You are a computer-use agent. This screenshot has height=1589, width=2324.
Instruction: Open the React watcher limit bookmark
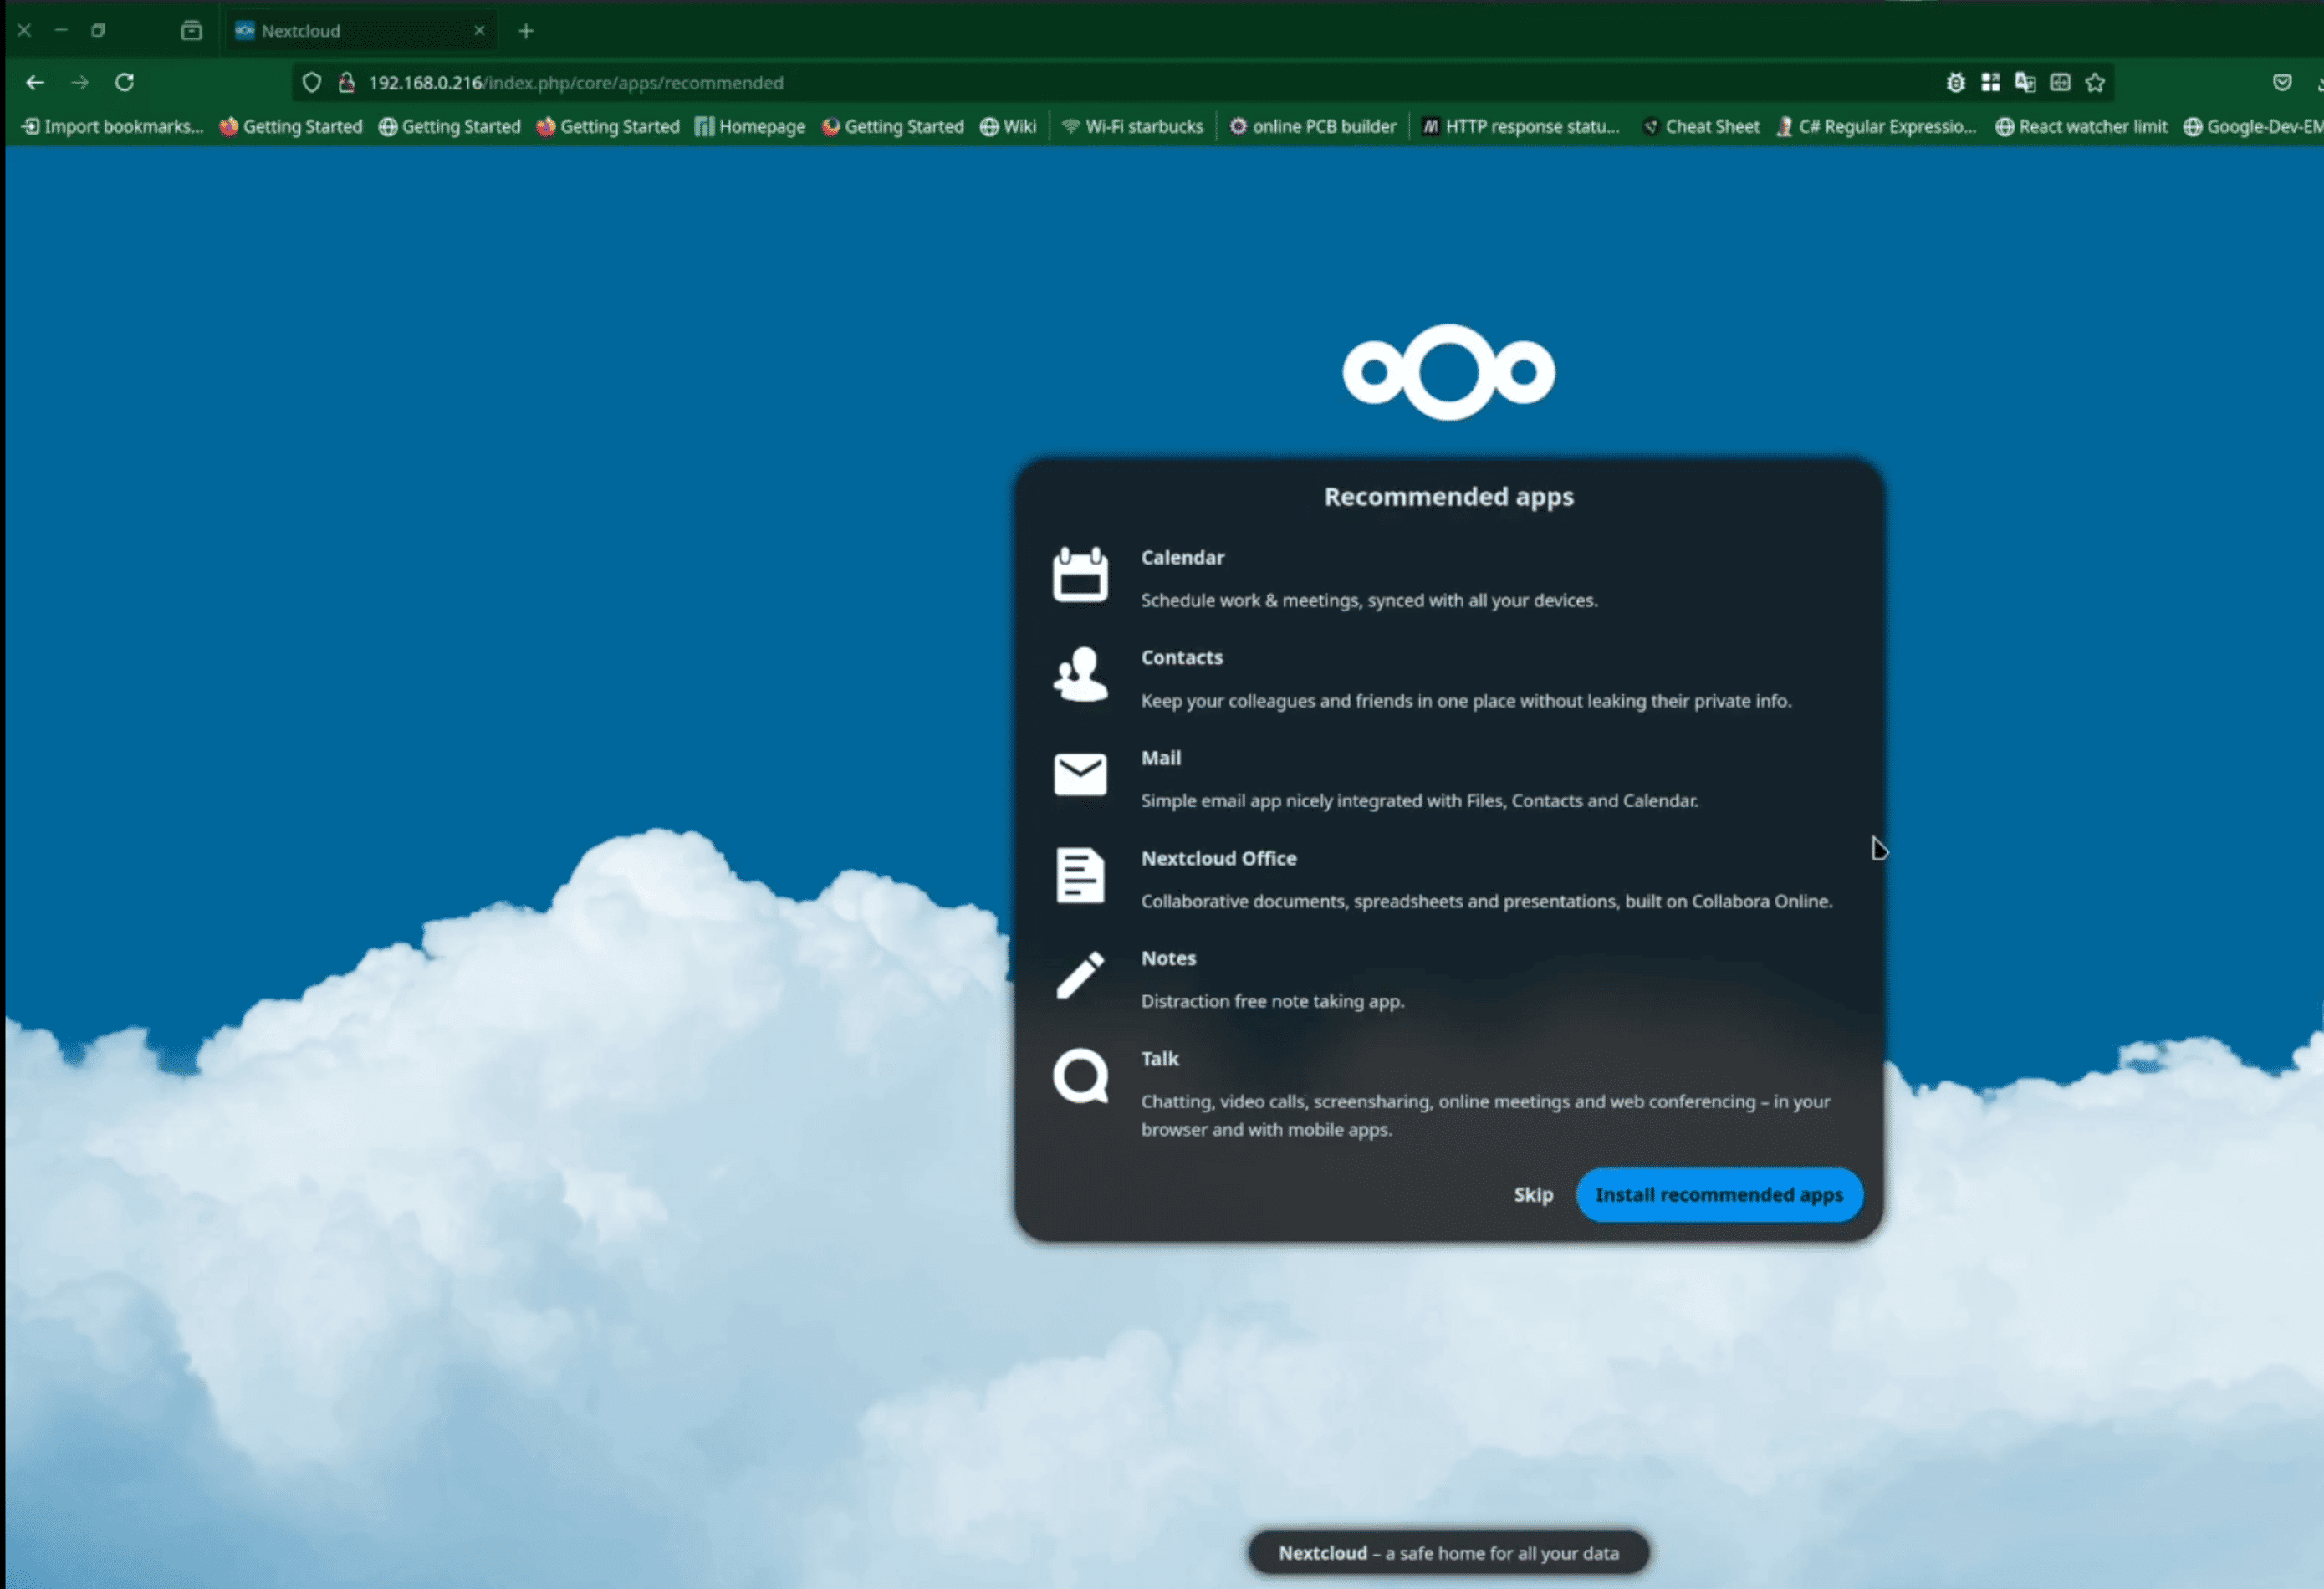click(2081, 127)
